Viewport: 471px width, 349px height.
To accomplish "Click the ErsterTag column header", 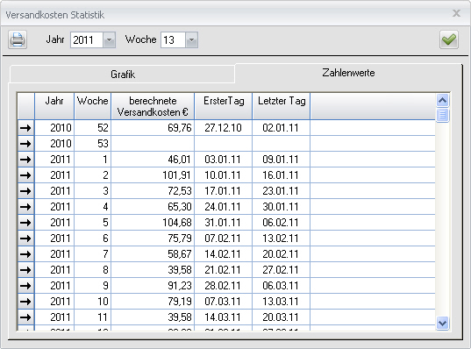I will coord(223,106).
